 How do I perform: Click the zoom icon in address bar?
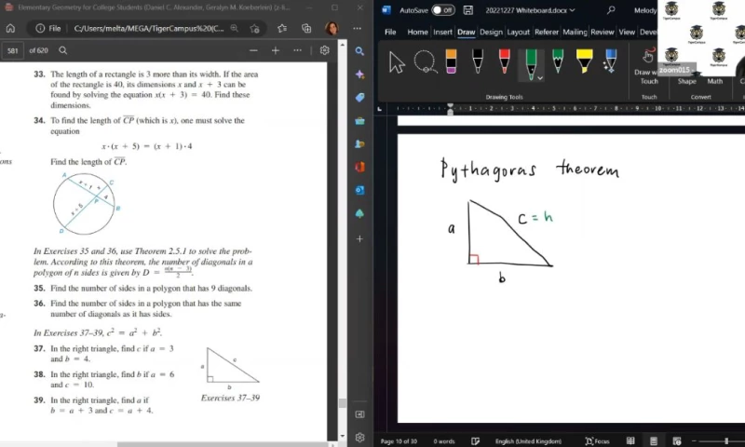(x=235, y=29)
